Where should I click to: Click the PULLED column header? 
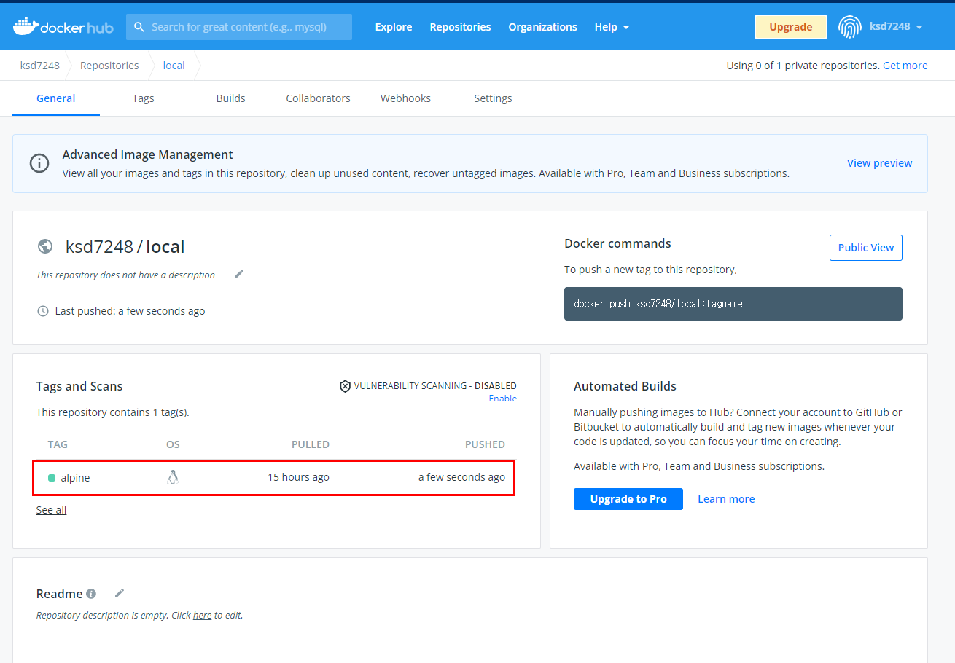[311, 444]
